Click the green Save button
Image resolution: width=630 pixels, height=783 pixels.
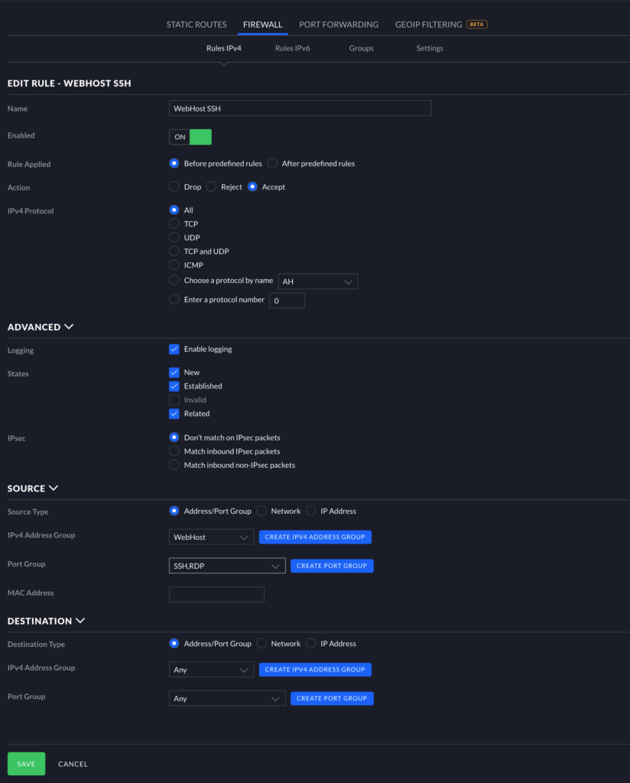coord(26,764)
